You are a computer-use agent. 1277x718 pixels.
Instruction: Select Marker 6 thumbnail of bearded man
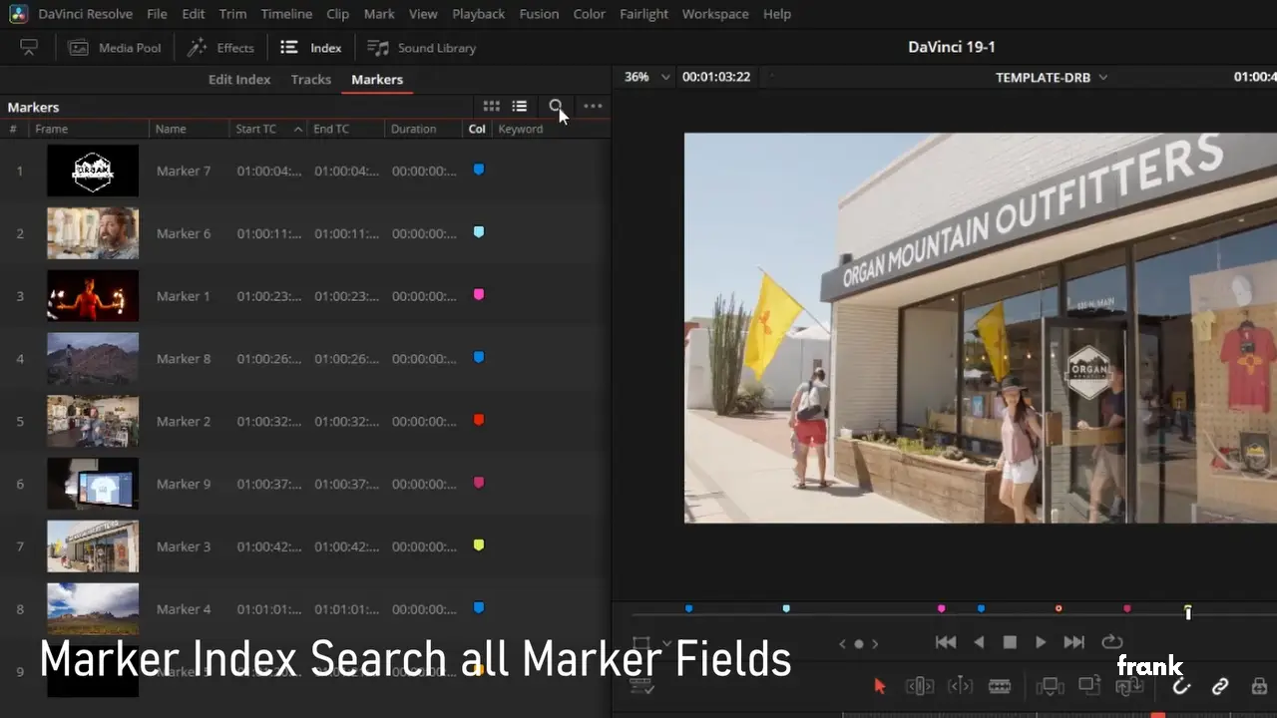pyautogui.click(x=93, y=233)
